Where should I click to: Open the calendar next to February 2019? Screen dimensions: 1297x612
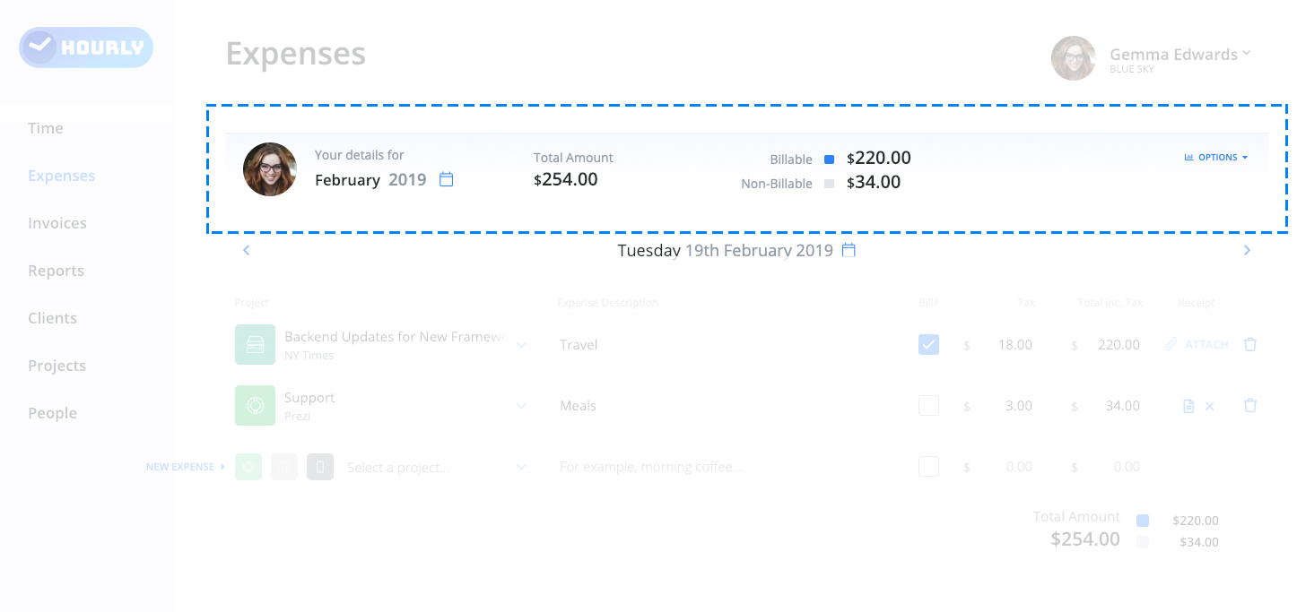tap(446, 179)
